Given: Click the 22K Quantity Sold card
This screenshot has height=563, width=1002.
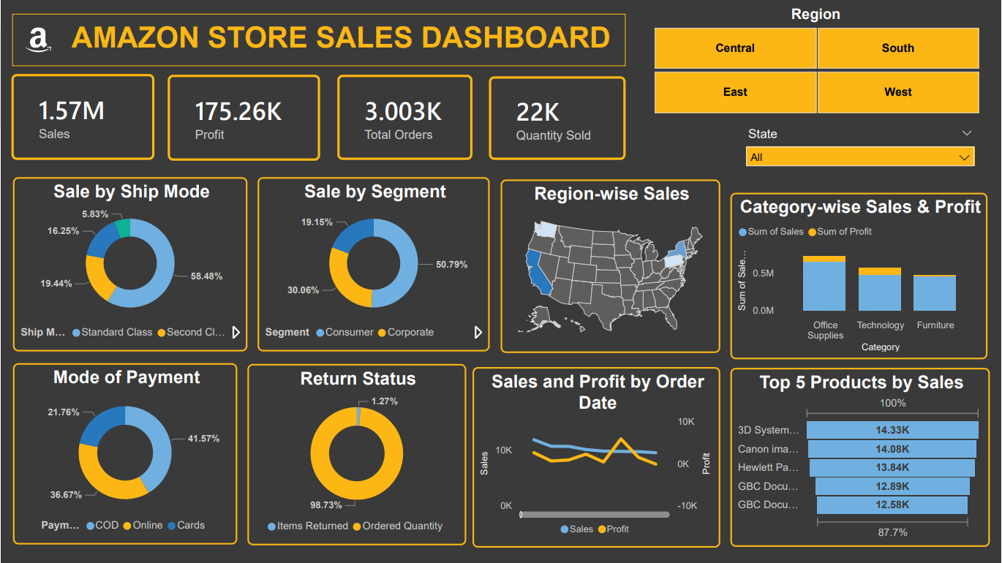Looking at the screenshot, I should click(557, 118).
